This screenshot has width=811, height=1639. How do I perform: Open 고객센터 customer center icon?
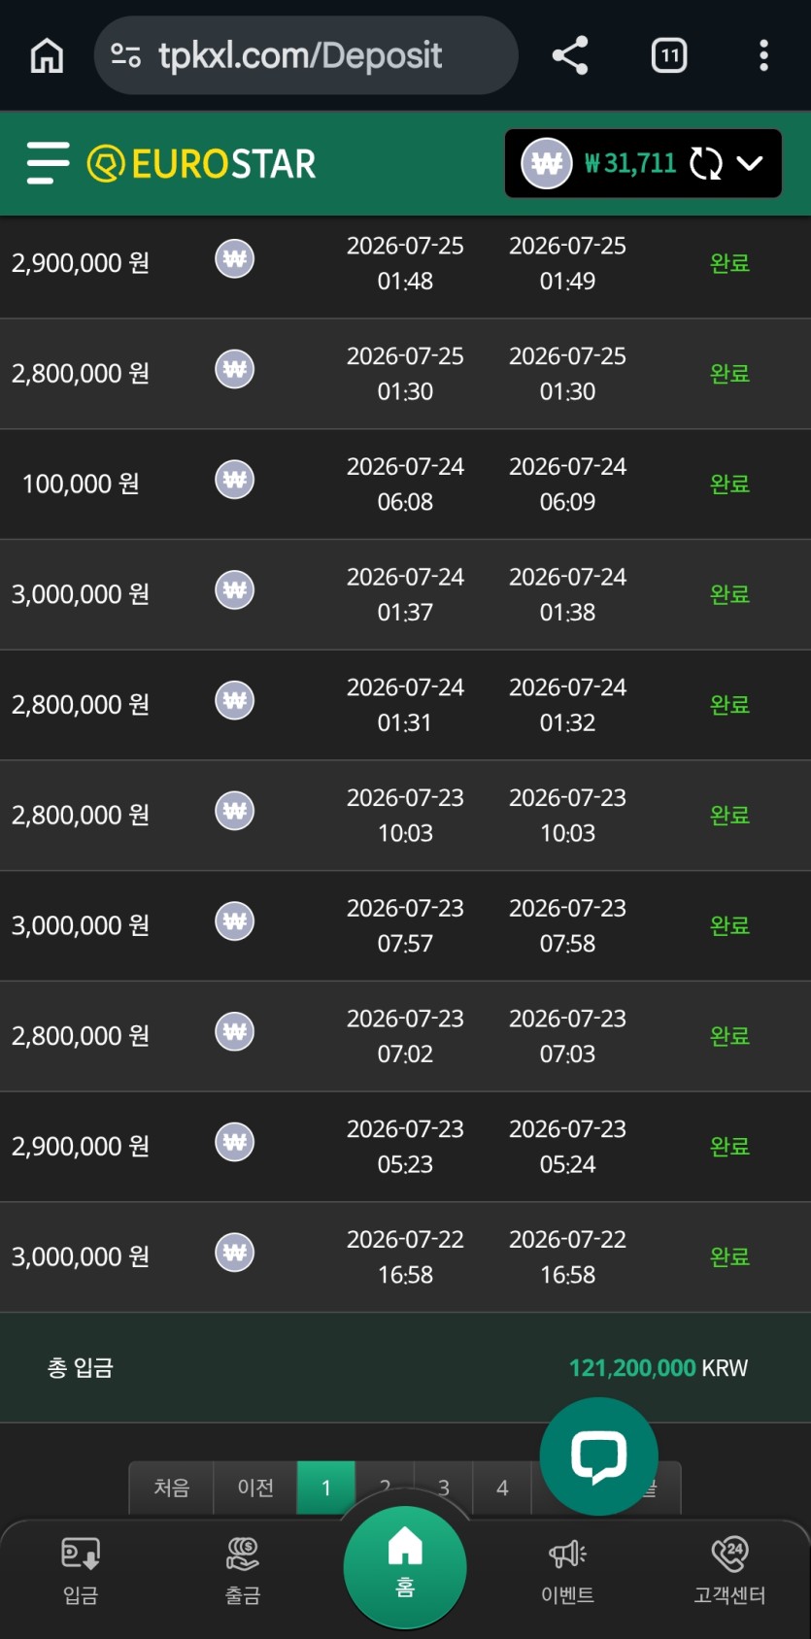(729, 1570)
